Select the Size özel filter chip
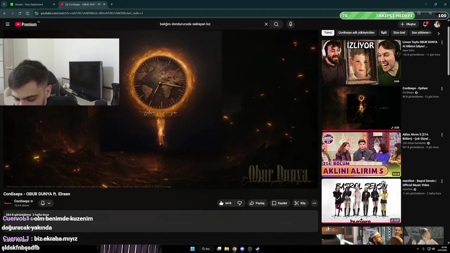 tap(399, 33)
